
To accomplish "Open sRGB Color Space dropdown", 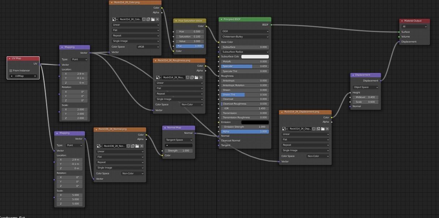I will [x=147, y=47].
